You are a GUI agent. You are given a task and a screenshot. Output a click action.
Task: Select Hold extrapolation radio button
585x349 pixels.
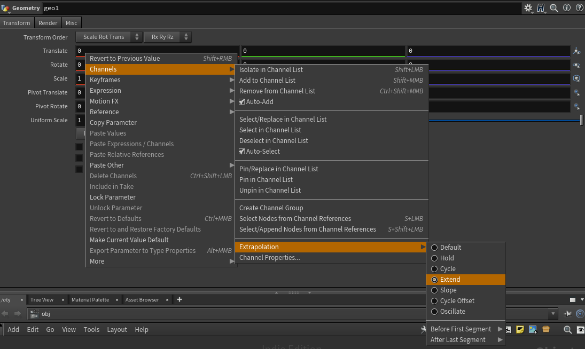pos(434,258)
